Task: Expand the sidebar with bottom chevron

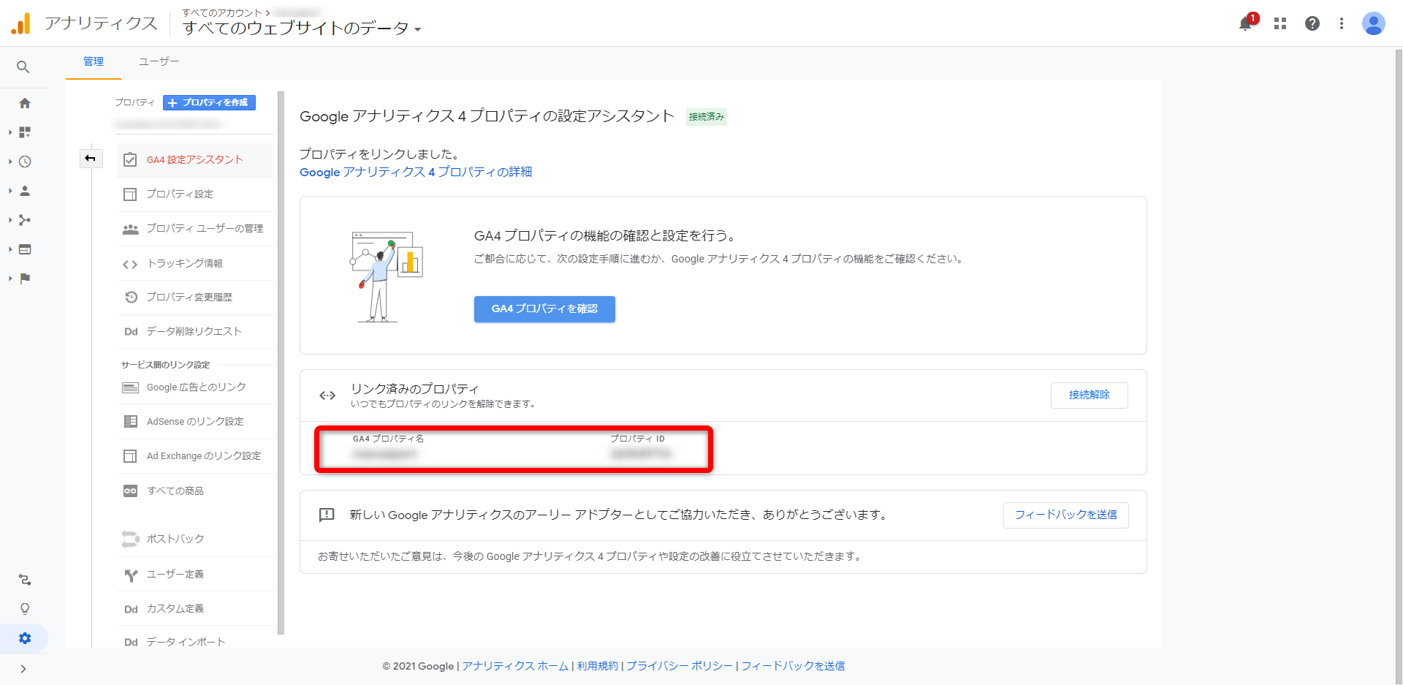Action: (x=23, y=669)
